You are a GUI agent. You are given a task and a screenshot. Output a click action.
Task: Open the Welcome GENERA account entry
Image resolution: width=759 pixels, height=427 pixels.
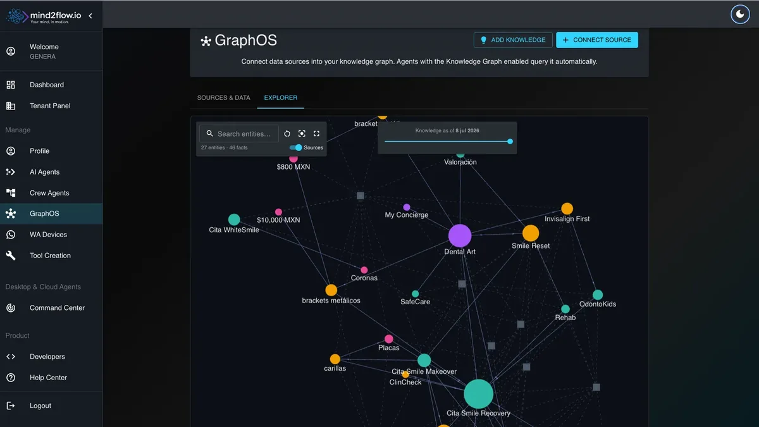pyautogui.click(x=51, y=51)
